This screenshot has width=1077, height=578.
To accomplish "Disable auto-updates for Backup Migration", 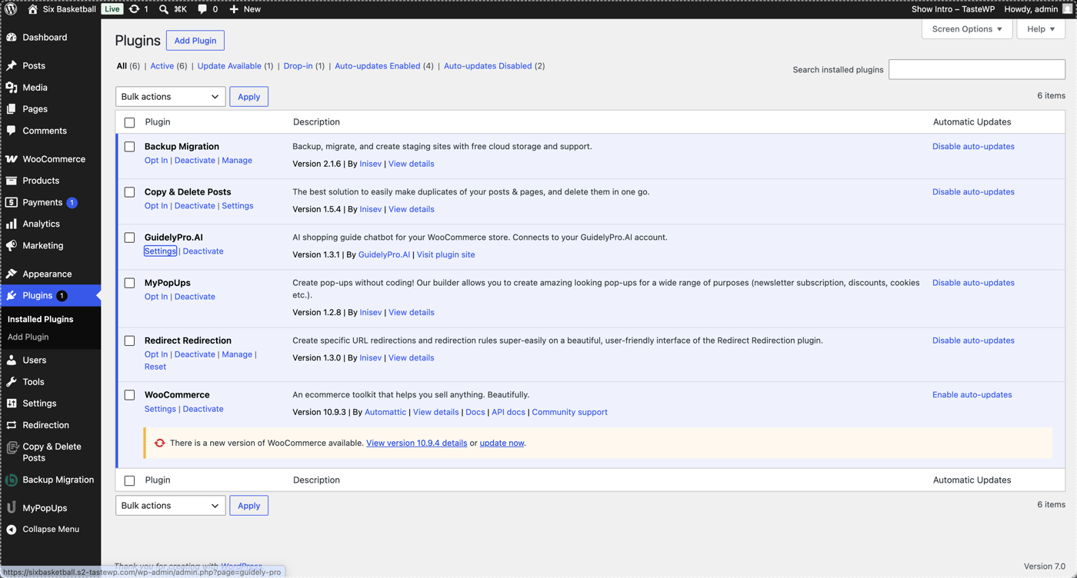I will point(973,147).
